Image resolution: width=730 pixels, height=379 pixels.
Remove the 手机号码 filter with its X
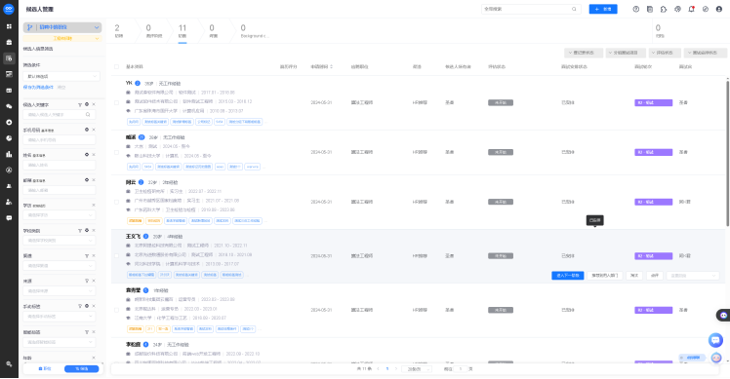coord(94,130)
